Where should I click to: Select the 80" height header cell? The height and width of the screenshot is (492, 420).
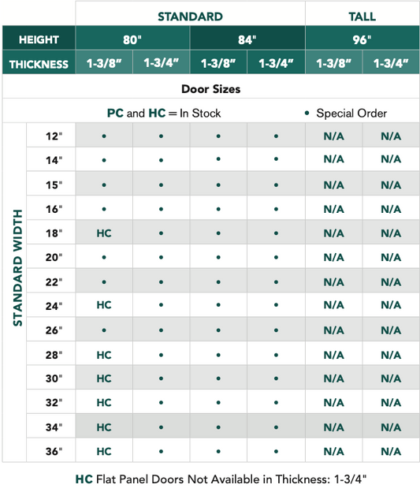tap(132, 39)
